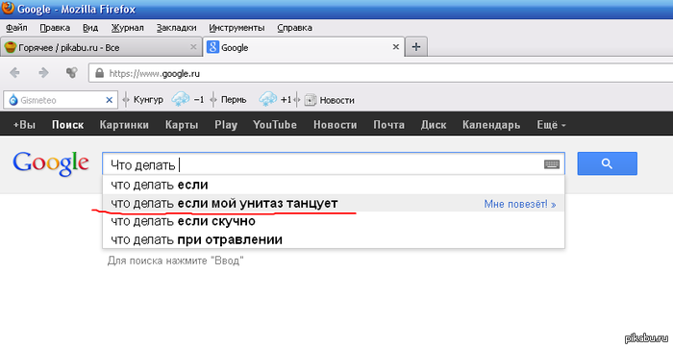This screenshot has width=673, height=349.
Task: Click the blue magnifier search button
Action: [607, 163]
